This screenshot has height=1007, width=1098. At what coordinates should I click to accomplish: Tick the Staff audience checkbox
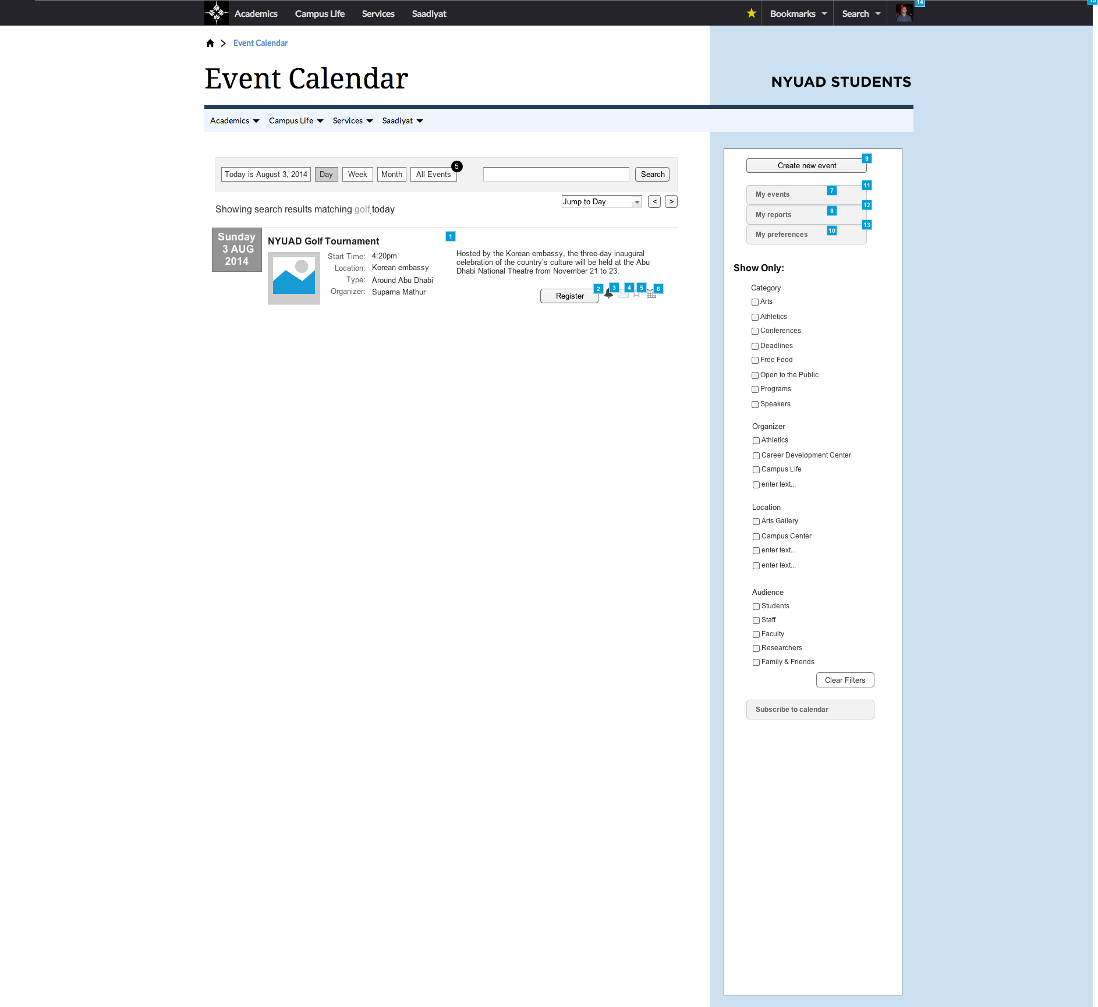coord(756,620)
